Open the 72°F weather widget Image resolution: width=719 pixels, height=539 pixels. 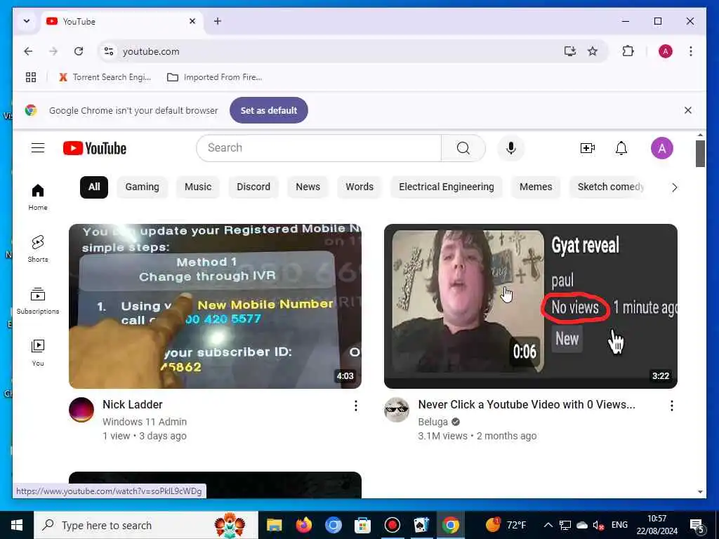tap(506, 525)
